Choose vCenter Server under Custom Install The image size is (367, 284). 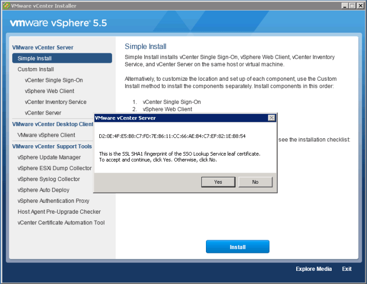(43, 113)
